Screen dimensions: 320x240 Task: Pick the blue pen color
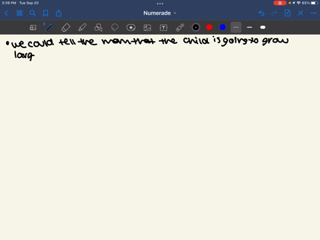pyautogui.click(x=223, y=27)
